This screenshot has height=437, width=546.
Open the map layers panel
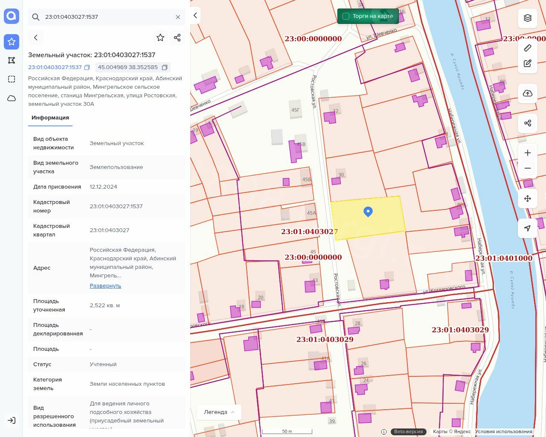[x=528, y=18]
